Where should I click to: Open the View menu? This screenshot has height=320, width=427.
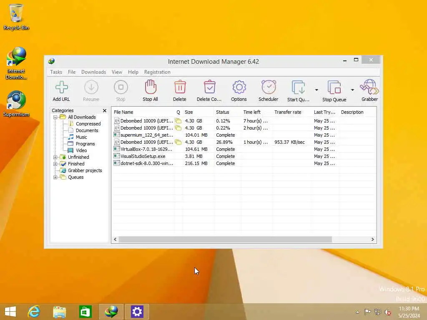click(x=117, y=72)
